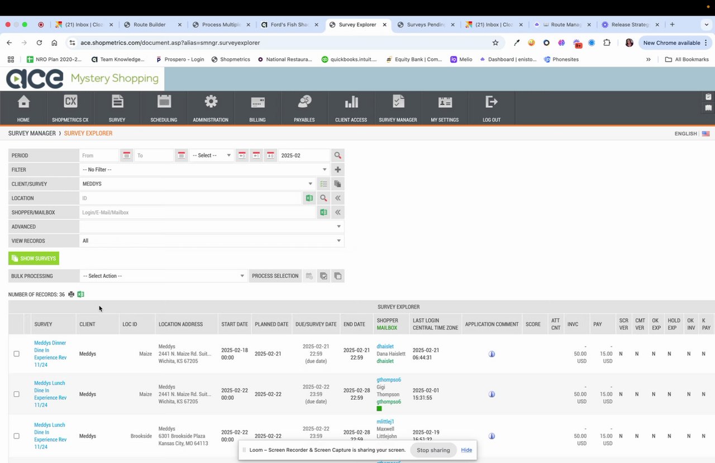The image size is (715, 463).
Task: Print the records list
Action: tap(71, 294)
